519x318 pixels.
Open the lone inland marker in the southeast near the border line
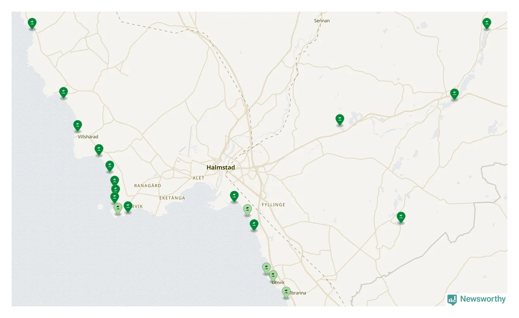401,217
